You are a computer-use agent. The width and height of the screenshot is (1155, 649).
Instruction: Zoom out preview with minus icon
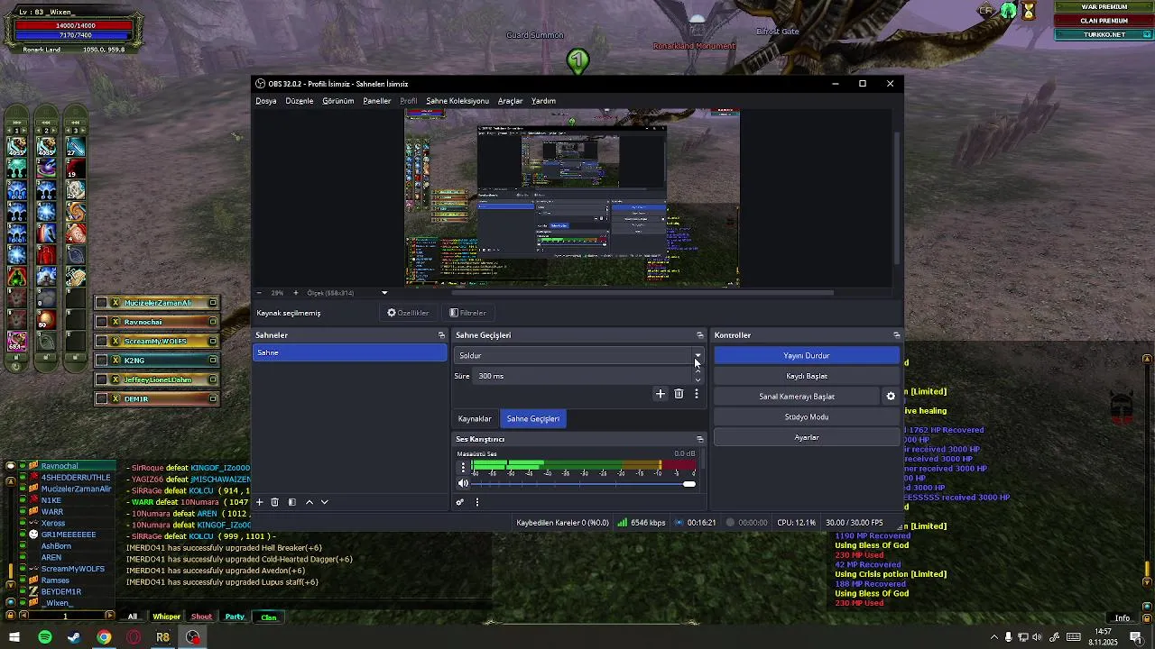[260, 293]
